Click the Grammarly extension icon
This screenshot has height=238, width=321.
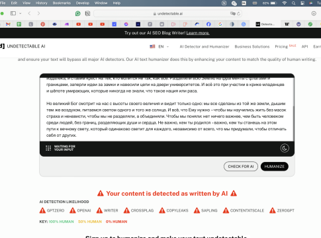click(78, 14)
